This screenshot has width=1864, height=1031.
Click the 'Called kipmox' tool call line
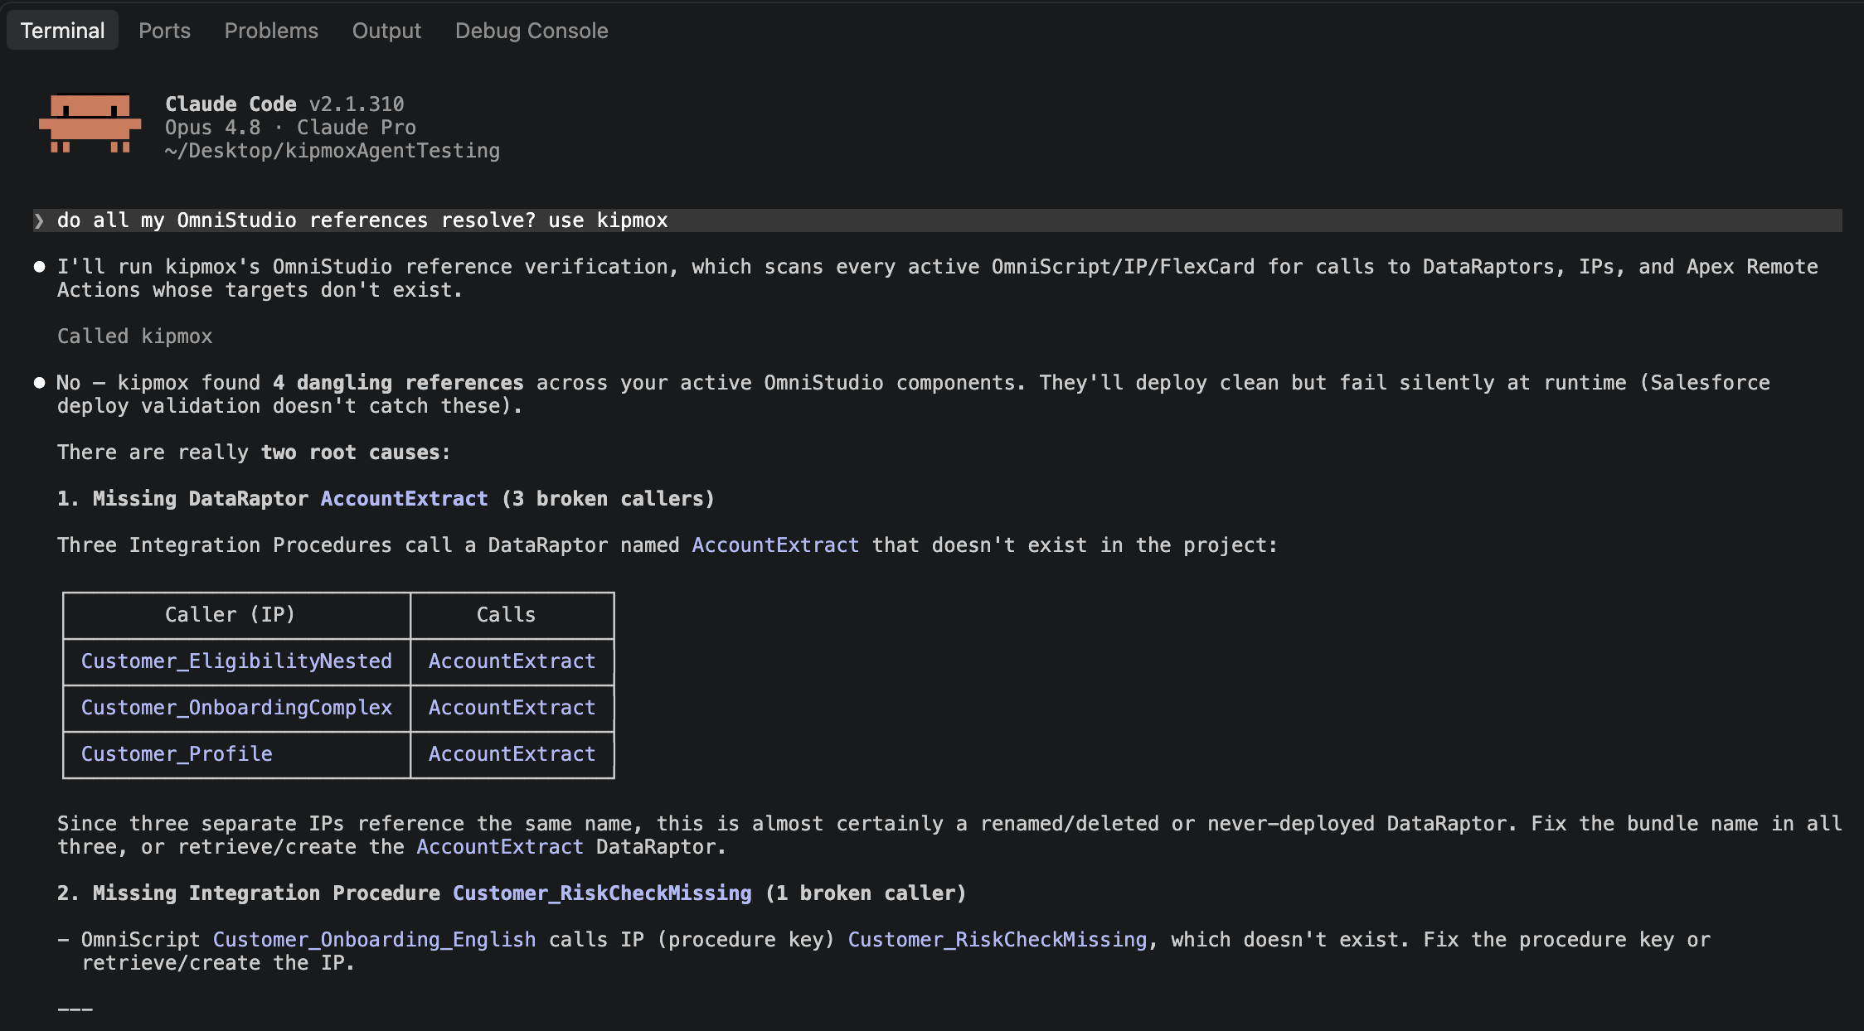click(134, 336)
